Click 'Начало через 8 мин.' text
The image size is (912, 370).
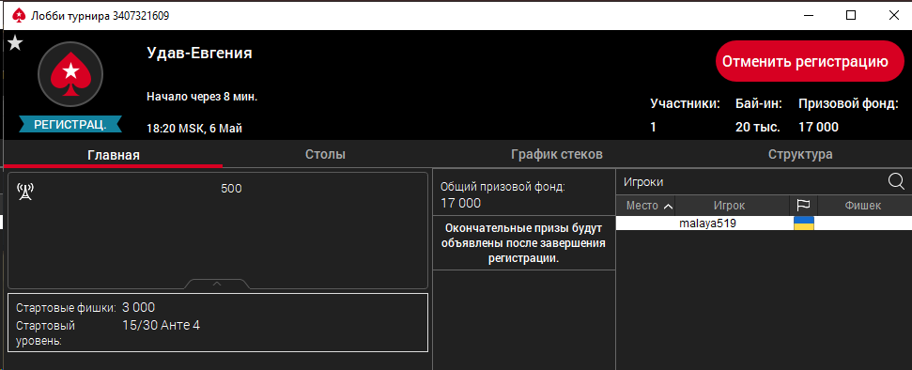click(202, 97)
